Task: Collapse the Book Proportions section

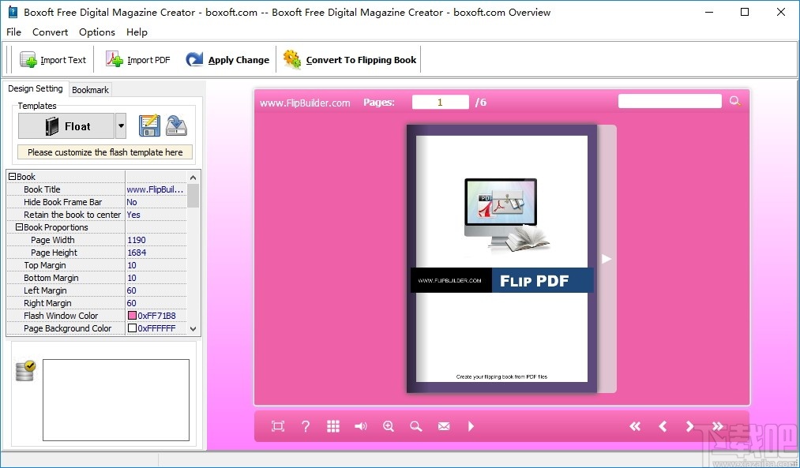Action: click(18, 227)
